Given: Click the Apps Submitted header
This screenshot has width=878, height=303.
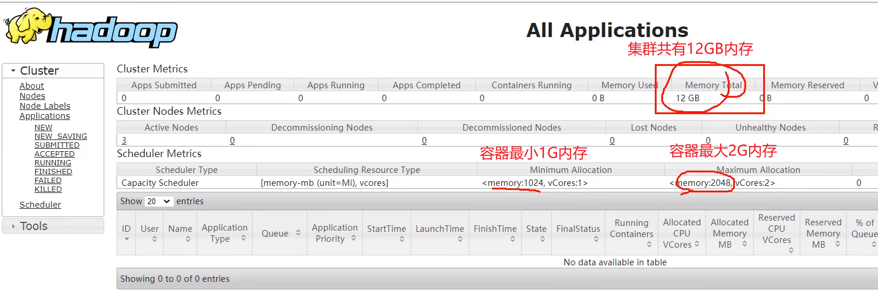Looking at the screenshot, I should (164, 85).
